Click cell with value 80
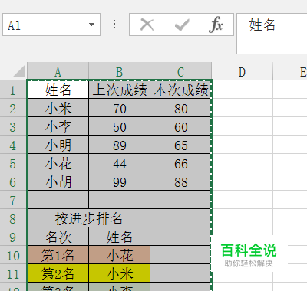This screenshot has height=291, width=307. (x=181, y=108)
